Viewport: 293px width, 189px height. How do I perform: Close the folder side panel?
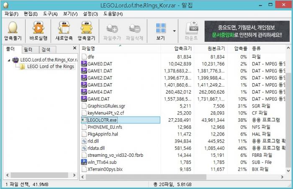tap(75, 48)
